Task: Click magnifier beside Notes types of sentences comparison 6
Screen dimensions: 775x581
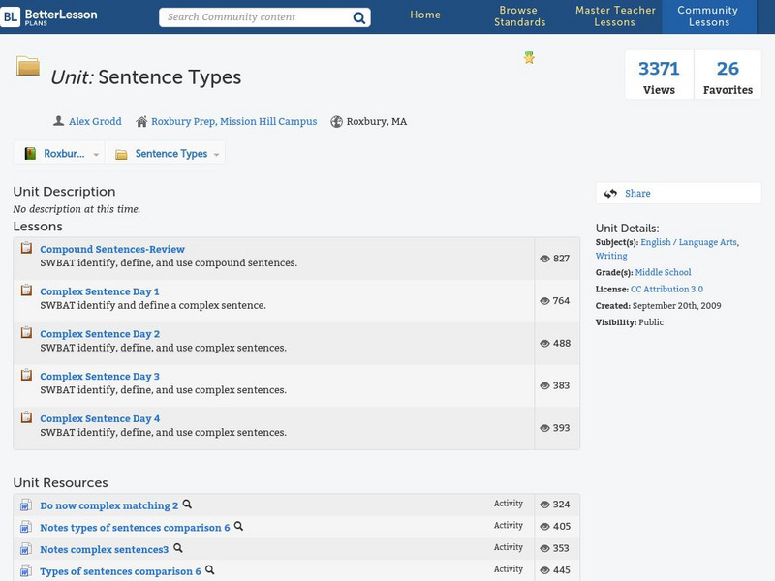Action: 239,527
